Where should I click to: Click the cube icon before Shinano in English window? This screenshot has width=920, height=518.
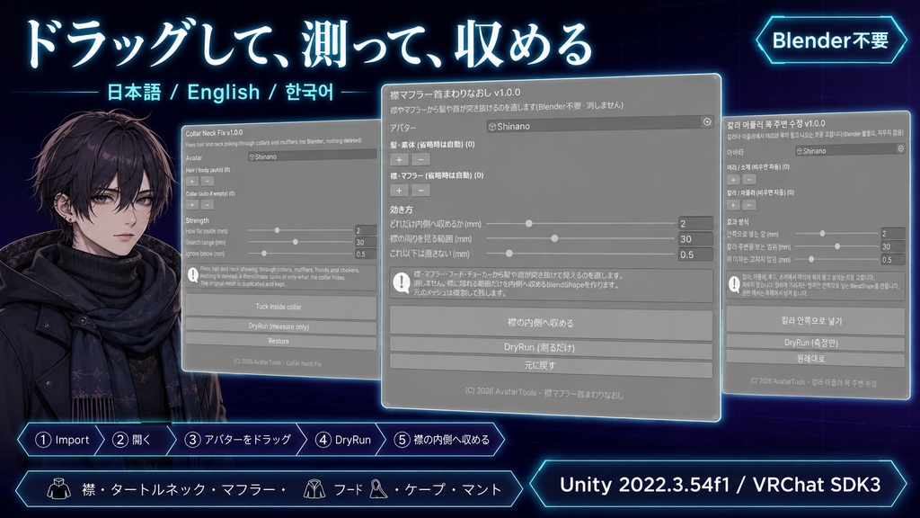[252, 156]
